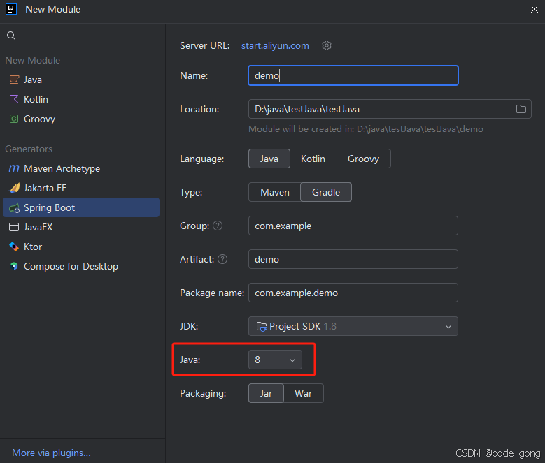The width and height of the screenshot is (545, 463).
Task: Select JavaFX generator
Action: 81,227
